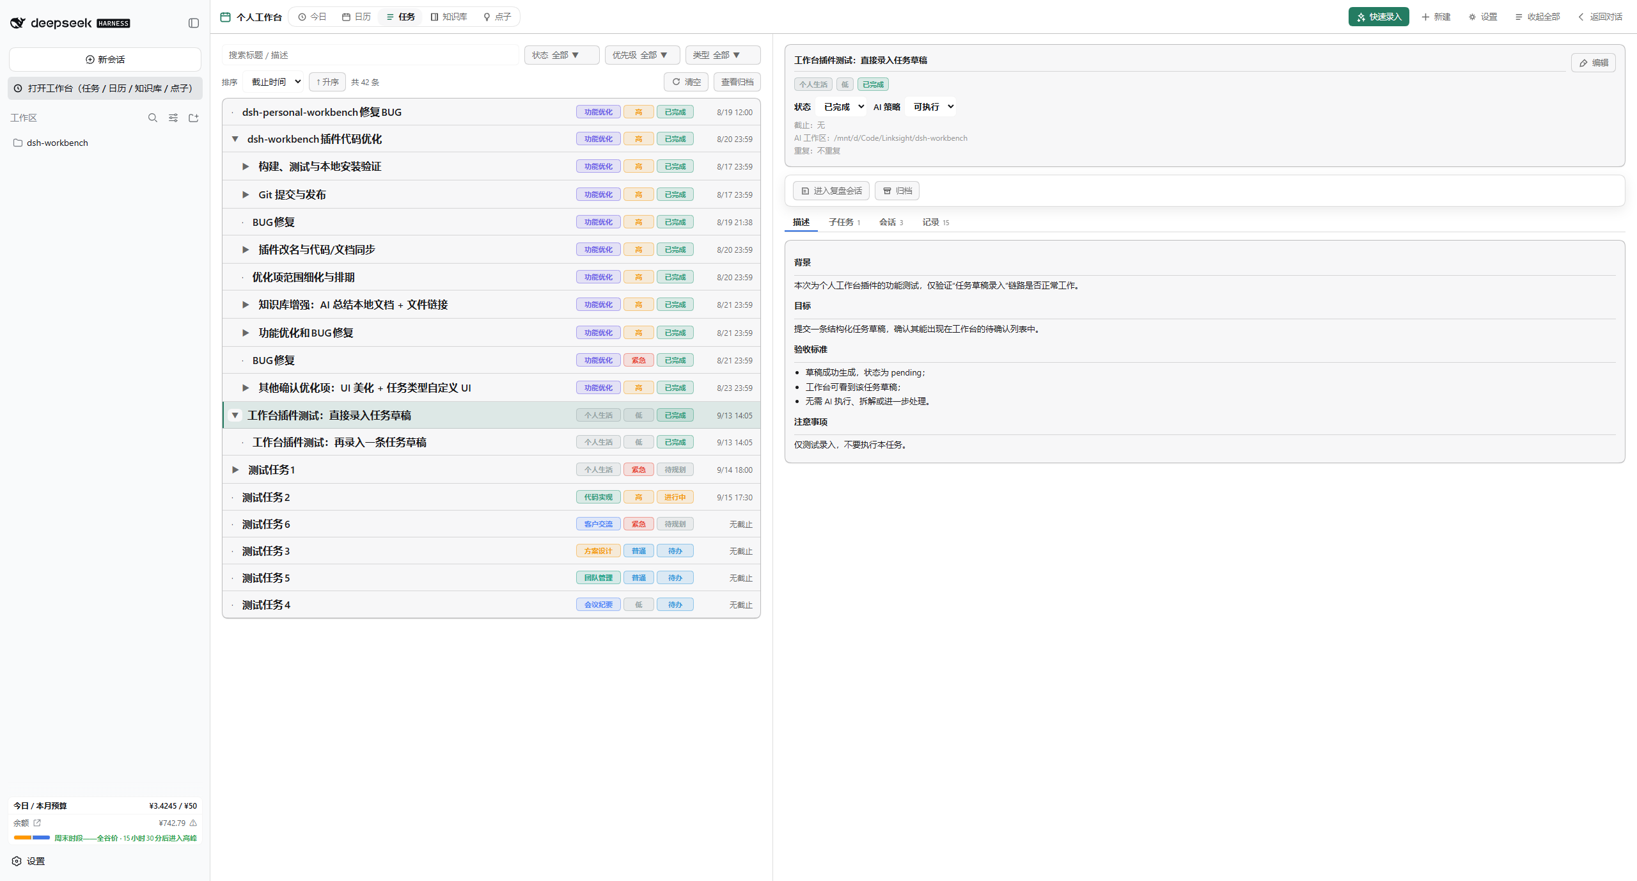
Task: Click 新建 to create a task
Action: [x=1436, y=17]
